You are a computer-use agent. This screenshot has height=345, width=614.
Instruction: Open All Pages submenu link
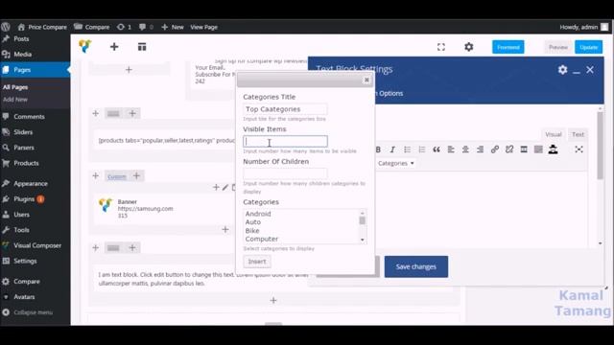tap(15, 87)
